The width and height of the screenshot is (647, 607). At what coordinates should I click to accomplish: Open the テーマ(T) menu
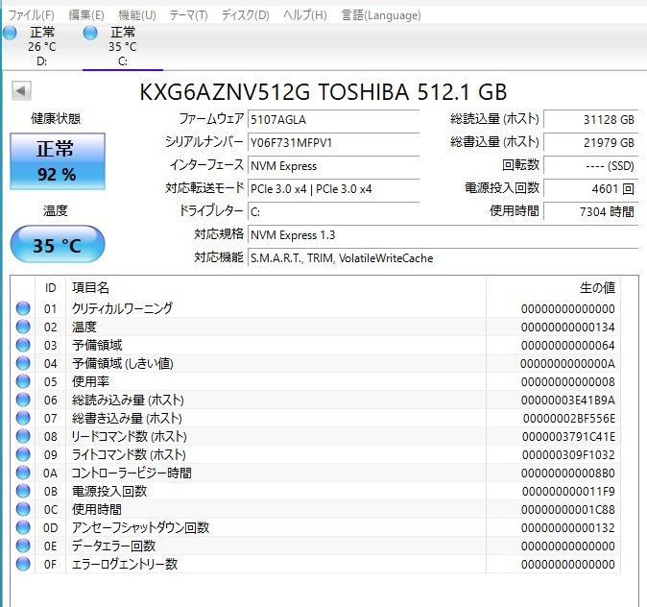tap(188, 15)
